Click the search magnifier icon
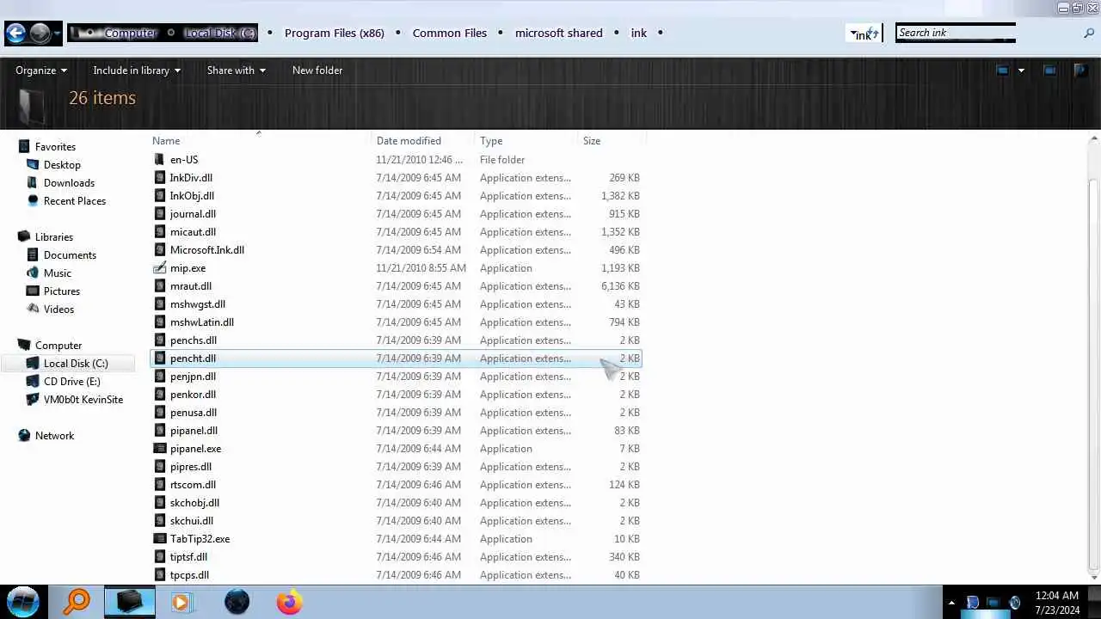Screen dimensions: 1101x619 [1089, 34]
